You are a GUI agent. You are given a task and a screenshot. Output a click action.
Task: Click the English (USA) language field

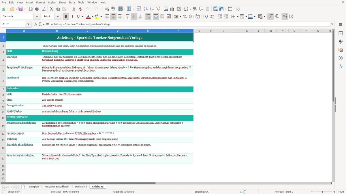[x=202, y=192]
